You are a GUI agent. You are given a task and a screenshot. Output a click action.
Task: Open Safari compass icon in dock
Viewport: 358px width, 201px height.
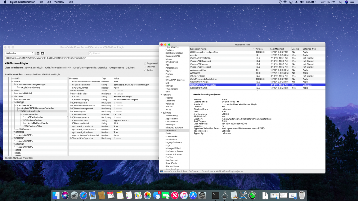(x=83, y=195)
